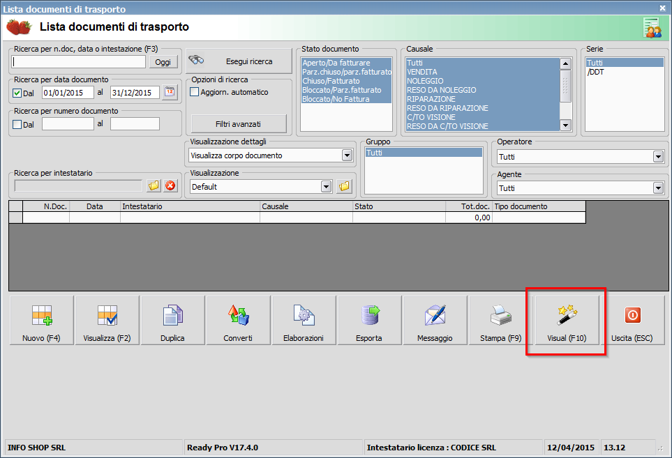Click end date field 31/12/2015
Screen dimensions: 672x458
point(135,93)
